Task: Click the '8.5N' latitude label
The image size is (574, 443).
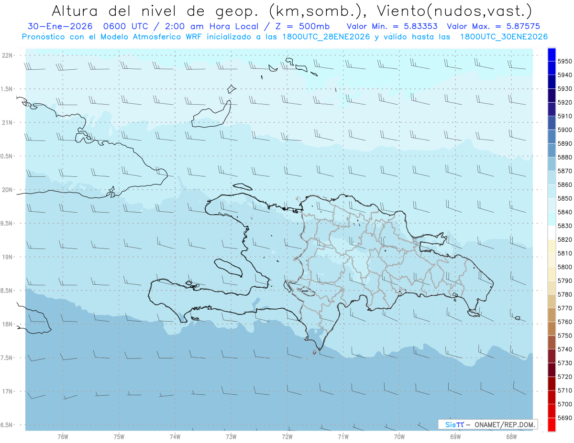Action: [6, 291]
